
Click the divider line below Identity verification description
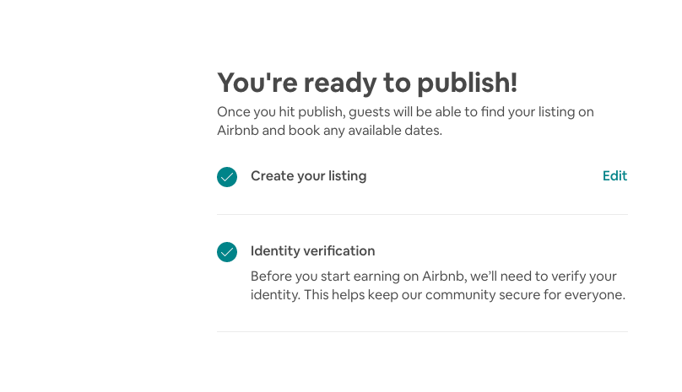click(422, 331)
